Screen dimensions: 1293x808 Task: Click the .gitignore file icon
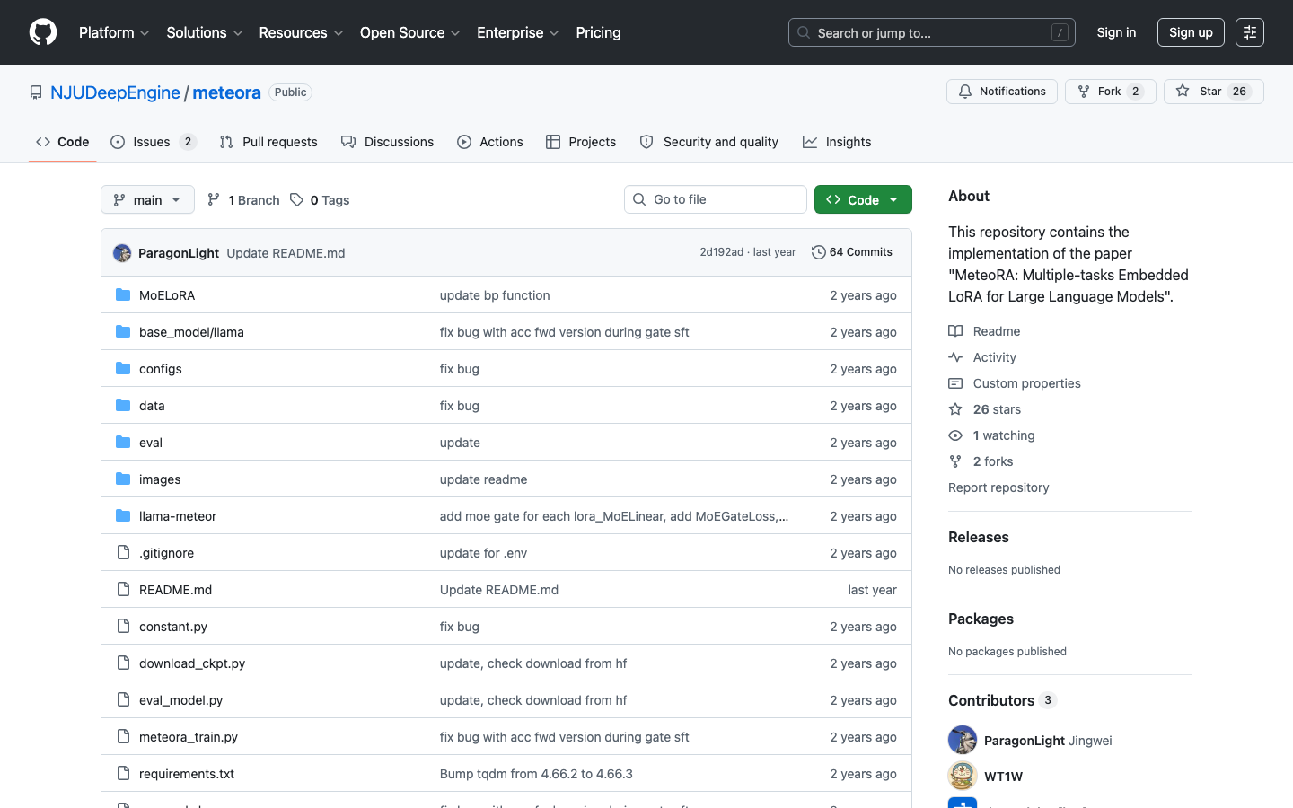[x=123, y=553]
